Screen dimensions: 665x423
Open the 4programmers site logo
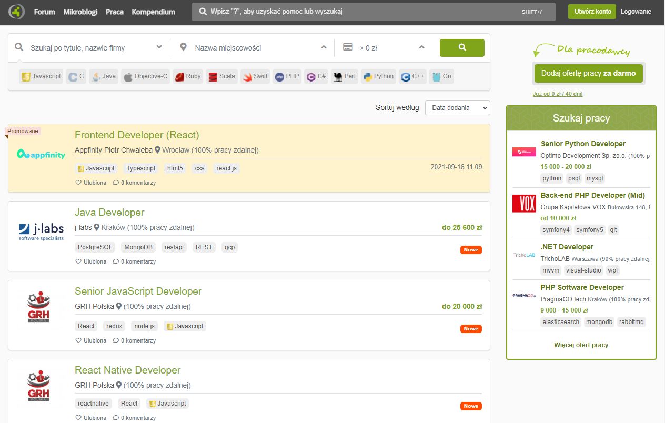pos(17,11)
